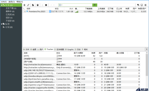This screenshot has height=91, width=149.
Task: Switch to the 信息 tab
Action: (x=33, y=49)
